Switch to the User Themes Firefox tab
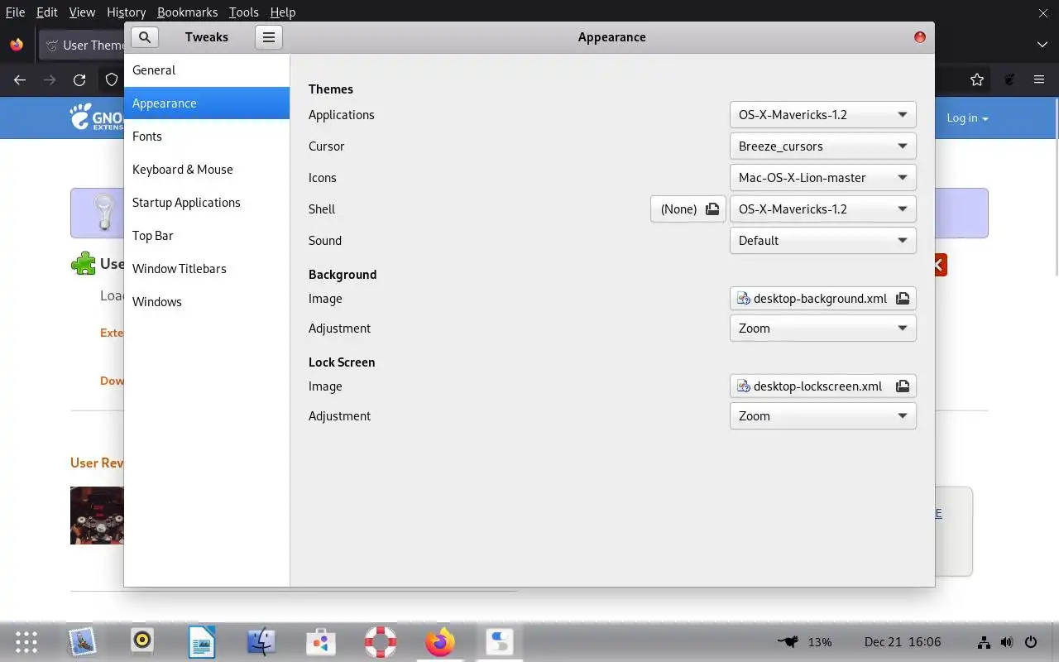Viewport: 1059px width, 662px height. tap(82, 46)
